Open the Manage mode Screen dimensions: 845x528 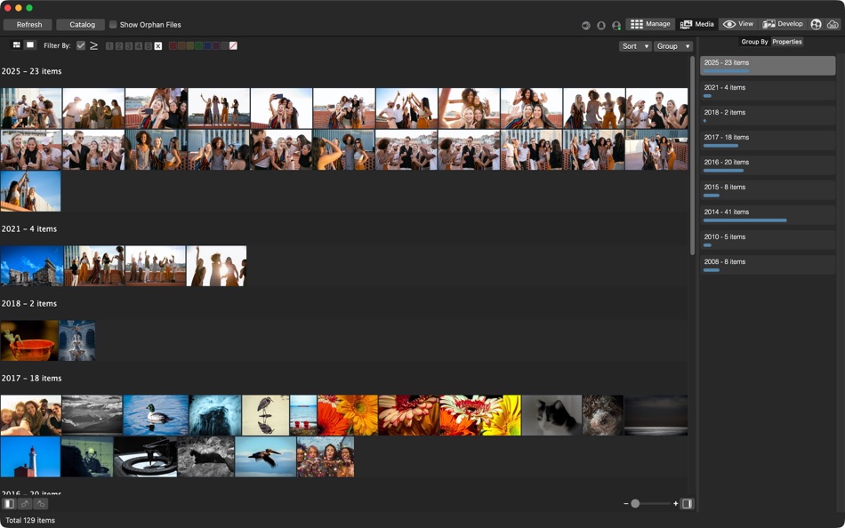pyautogui.click(x=650, y=24)
